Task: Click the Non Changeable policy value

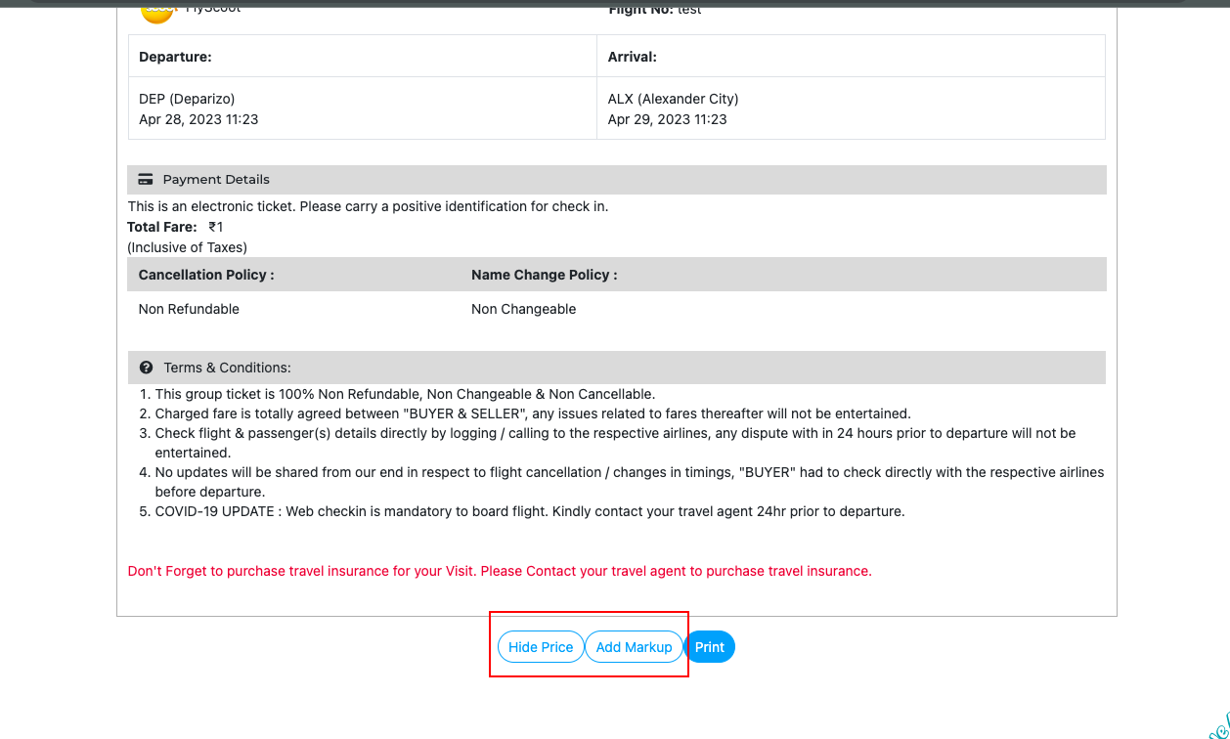Action: [x=523, y=309]
